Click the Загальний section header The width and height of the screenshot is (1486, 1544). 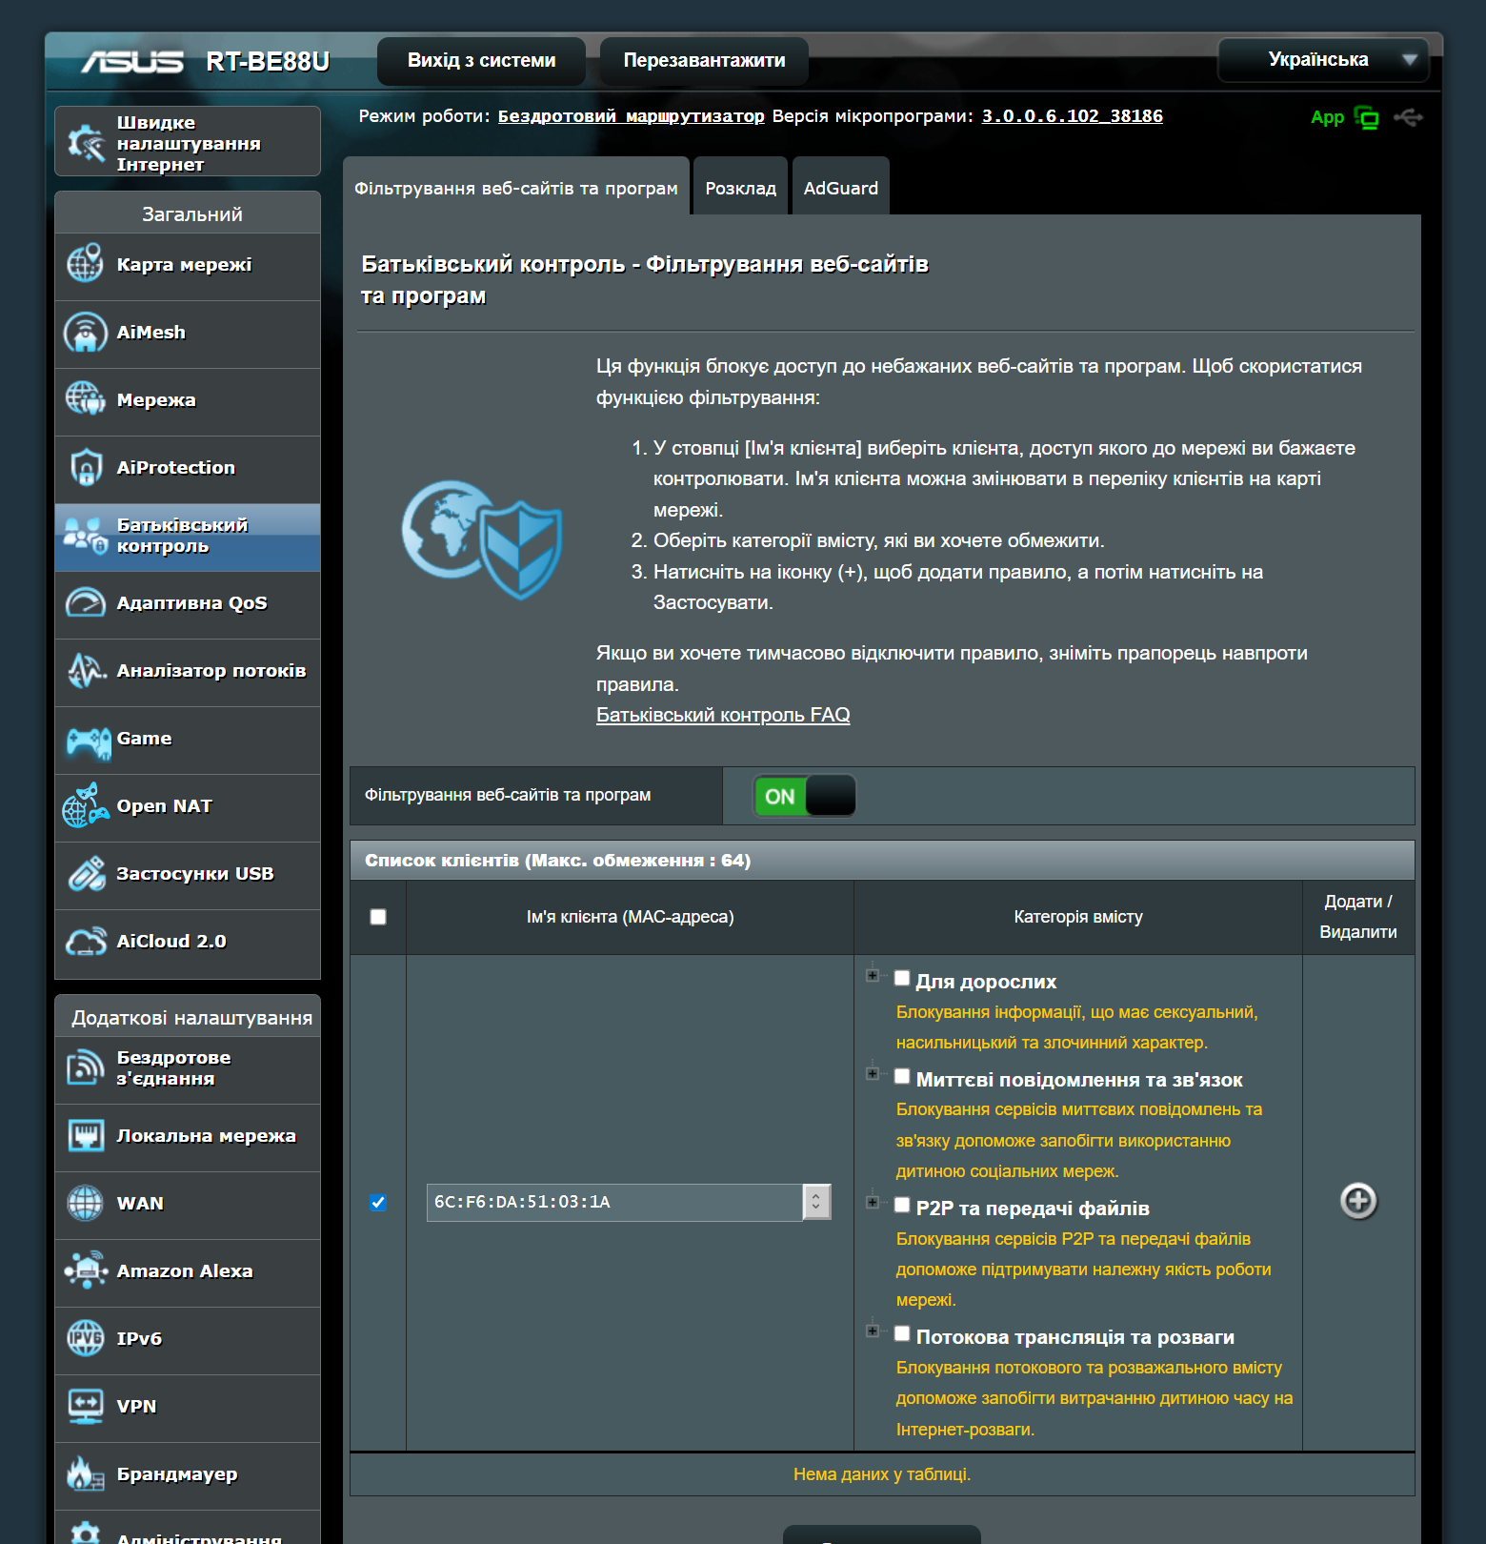[x=188, y=213]
